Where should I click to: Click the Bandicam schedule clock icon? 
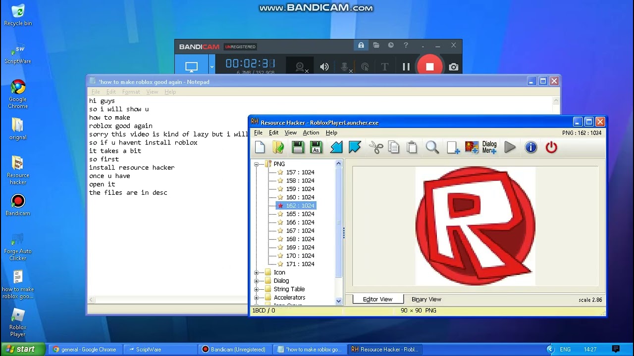pos(391,45)
